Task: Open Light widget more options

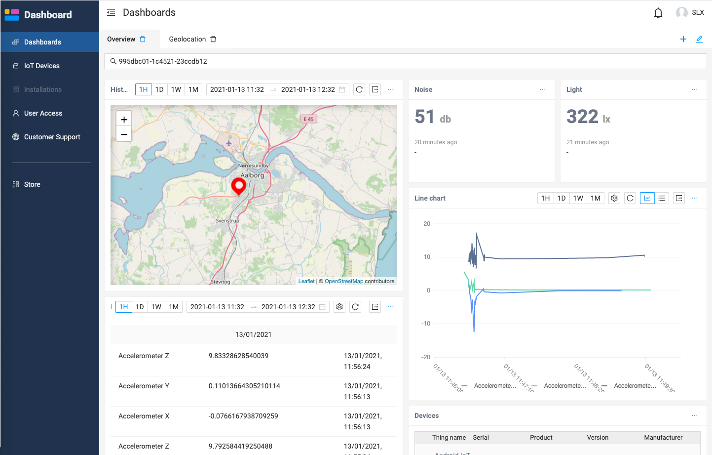Action: pyautogui.click(x=694, y=89)
